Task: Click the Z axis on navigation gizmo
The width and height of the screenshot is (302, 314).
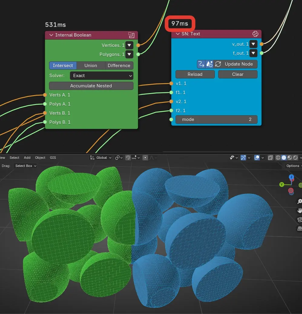Action: (291, 177)
